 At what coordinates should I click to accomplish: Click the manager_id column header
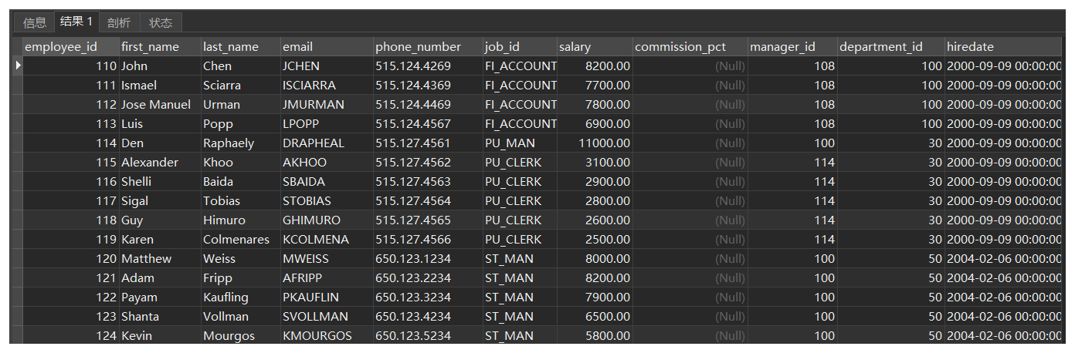[792, 47]
